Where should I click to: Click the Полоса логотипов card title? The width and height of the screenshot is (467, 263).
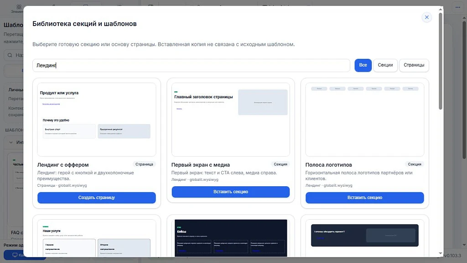tap(328, 165)
